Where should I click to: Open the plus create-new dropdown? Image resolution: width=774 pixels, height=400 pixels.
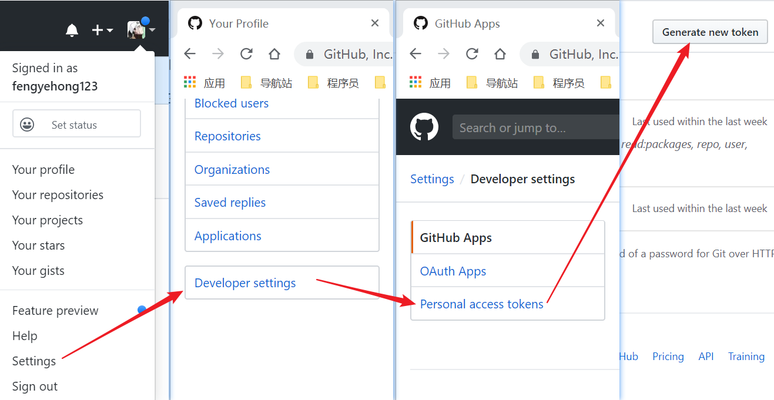tap(102, 30)
